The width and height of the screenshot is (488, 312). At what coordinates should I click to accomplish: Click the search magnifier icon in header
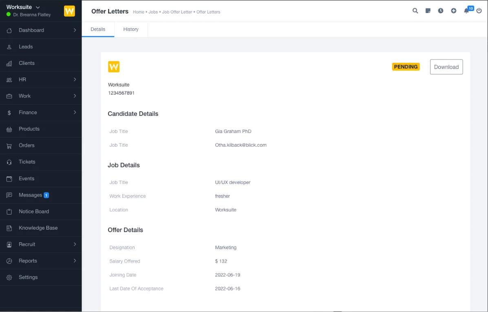coord(415,11)
